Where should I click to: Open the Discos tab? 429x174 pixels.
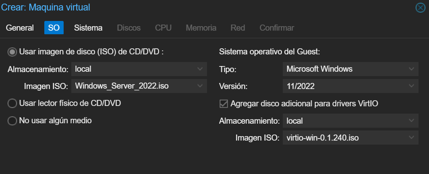129,28
